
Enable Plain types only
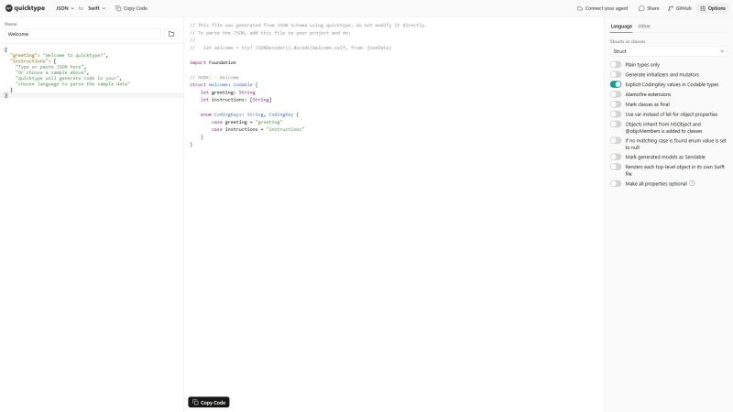[616, 64]
